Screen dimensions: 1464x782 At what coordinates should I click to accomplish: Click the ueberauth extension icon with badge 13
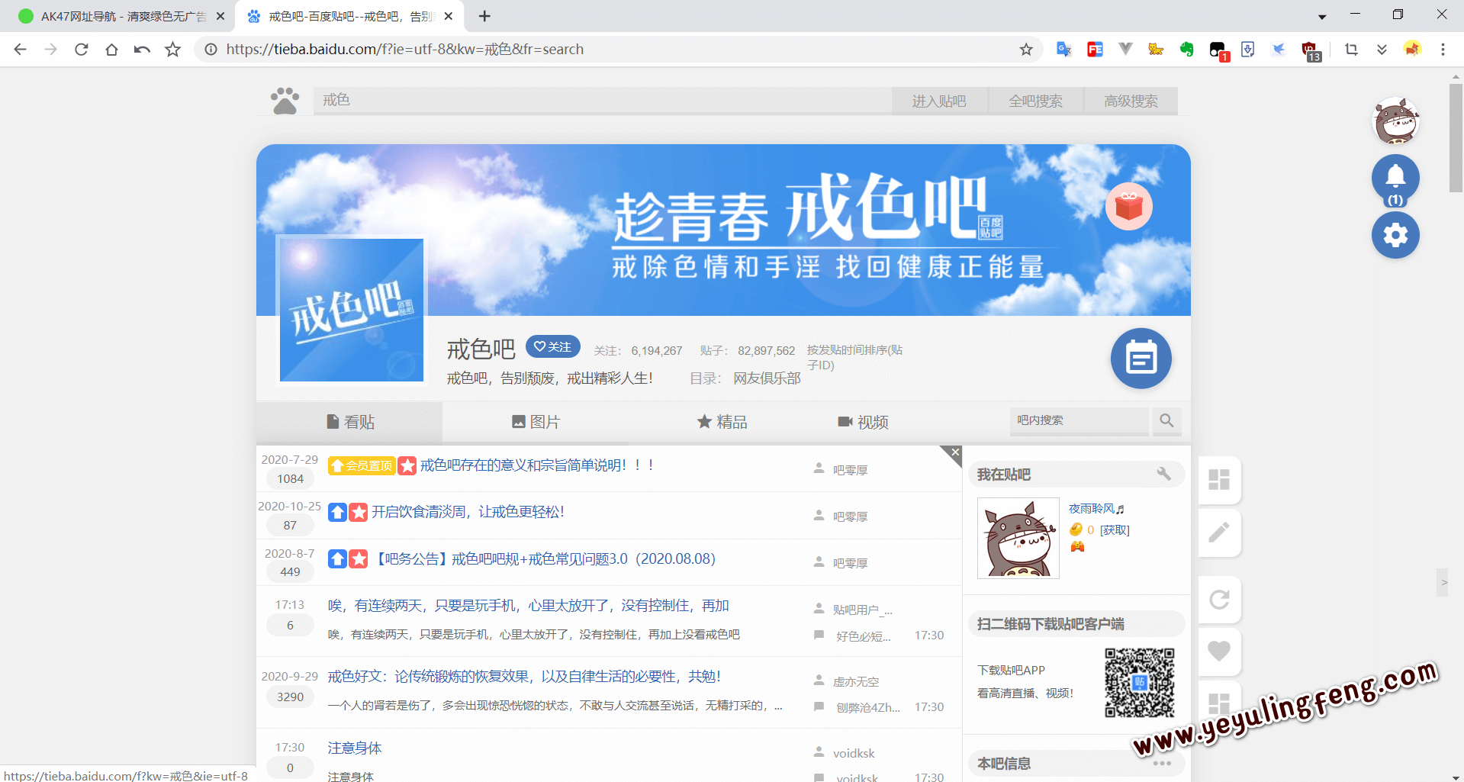coord(1310,50)
